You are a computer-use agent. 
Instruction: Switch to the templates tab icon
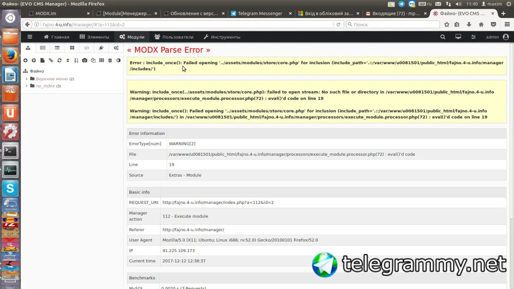[43, 48]
